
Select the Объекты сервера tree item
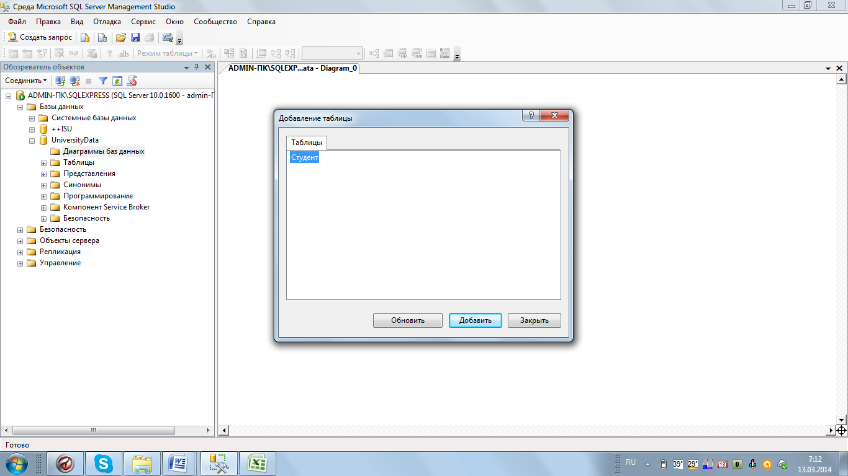click(70, 240)
